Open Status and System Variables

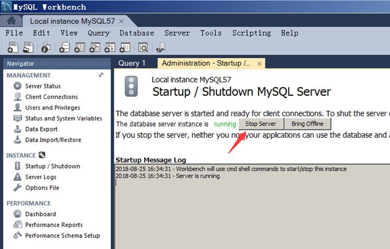pos(63,118)
